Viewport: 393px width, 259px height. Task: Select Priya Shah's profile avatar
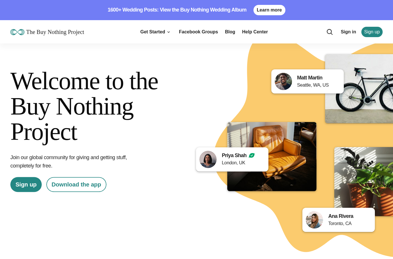(x=208, y=159)
